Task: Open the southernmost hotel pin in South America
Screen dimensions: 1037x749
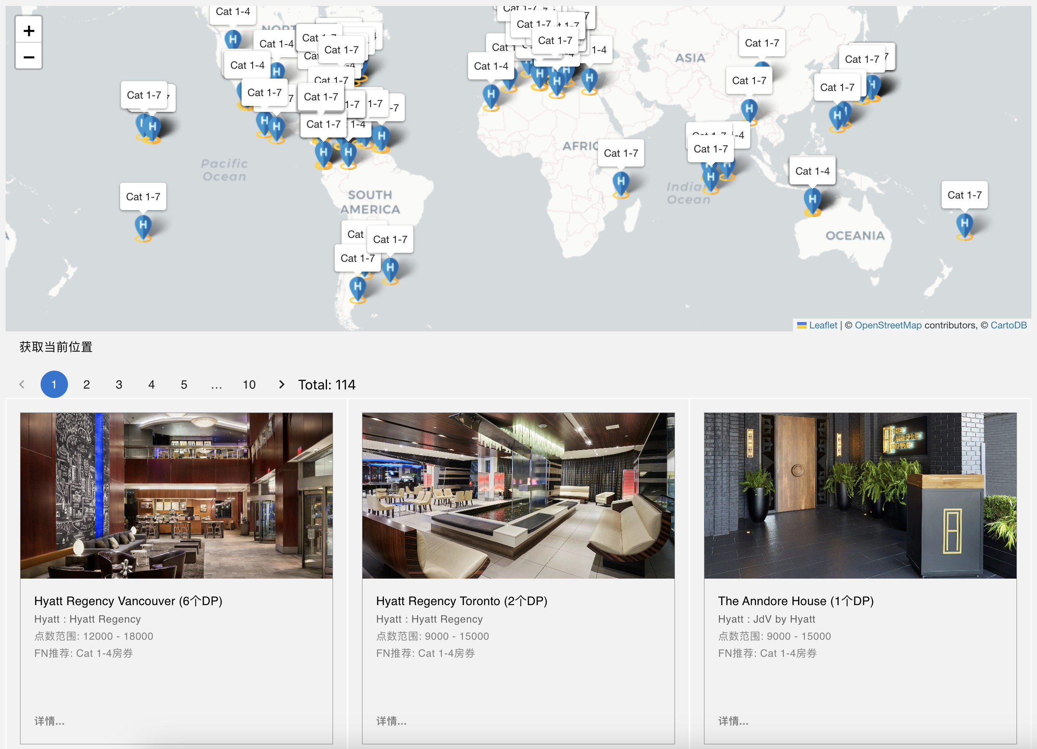Action: coord(357,290)
